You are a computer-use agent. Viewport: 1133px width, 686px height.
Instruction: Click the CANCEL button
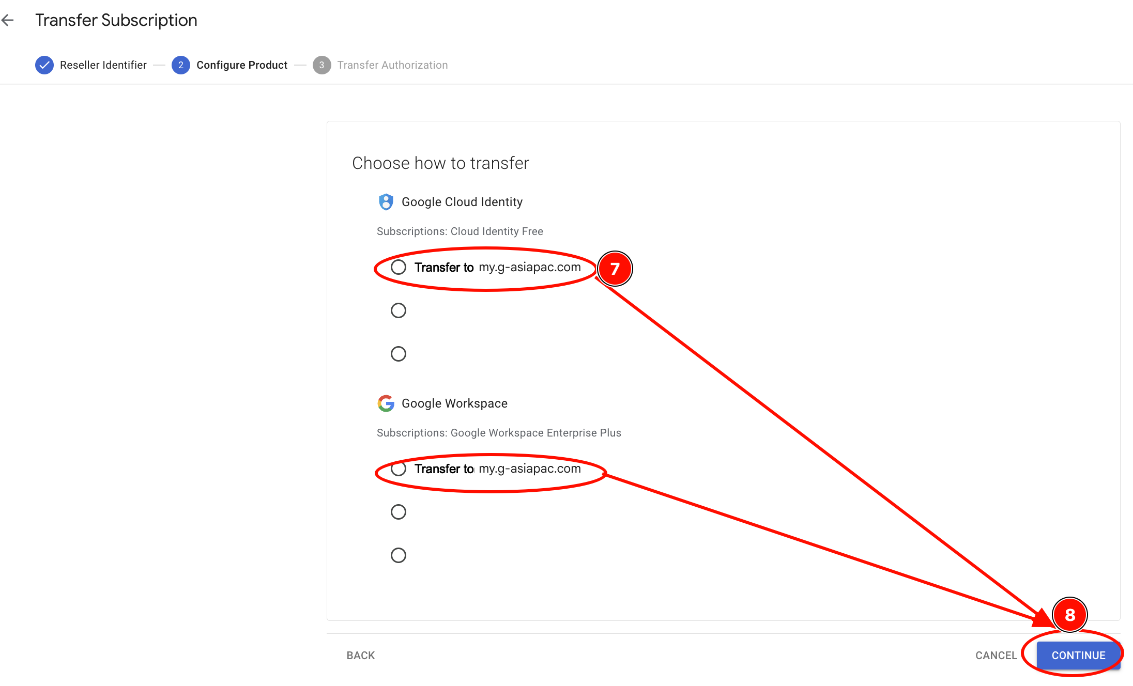coord(996,655)
